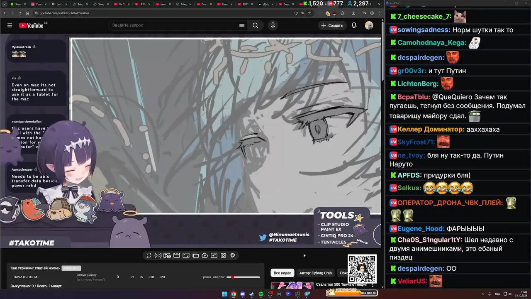Click username Келлер Доминатор in chat

431,130
